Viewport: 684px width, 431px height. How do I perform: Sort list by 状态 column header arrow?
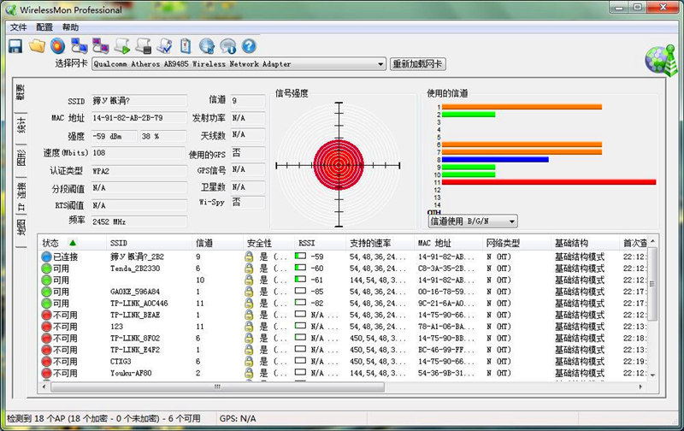72,243
